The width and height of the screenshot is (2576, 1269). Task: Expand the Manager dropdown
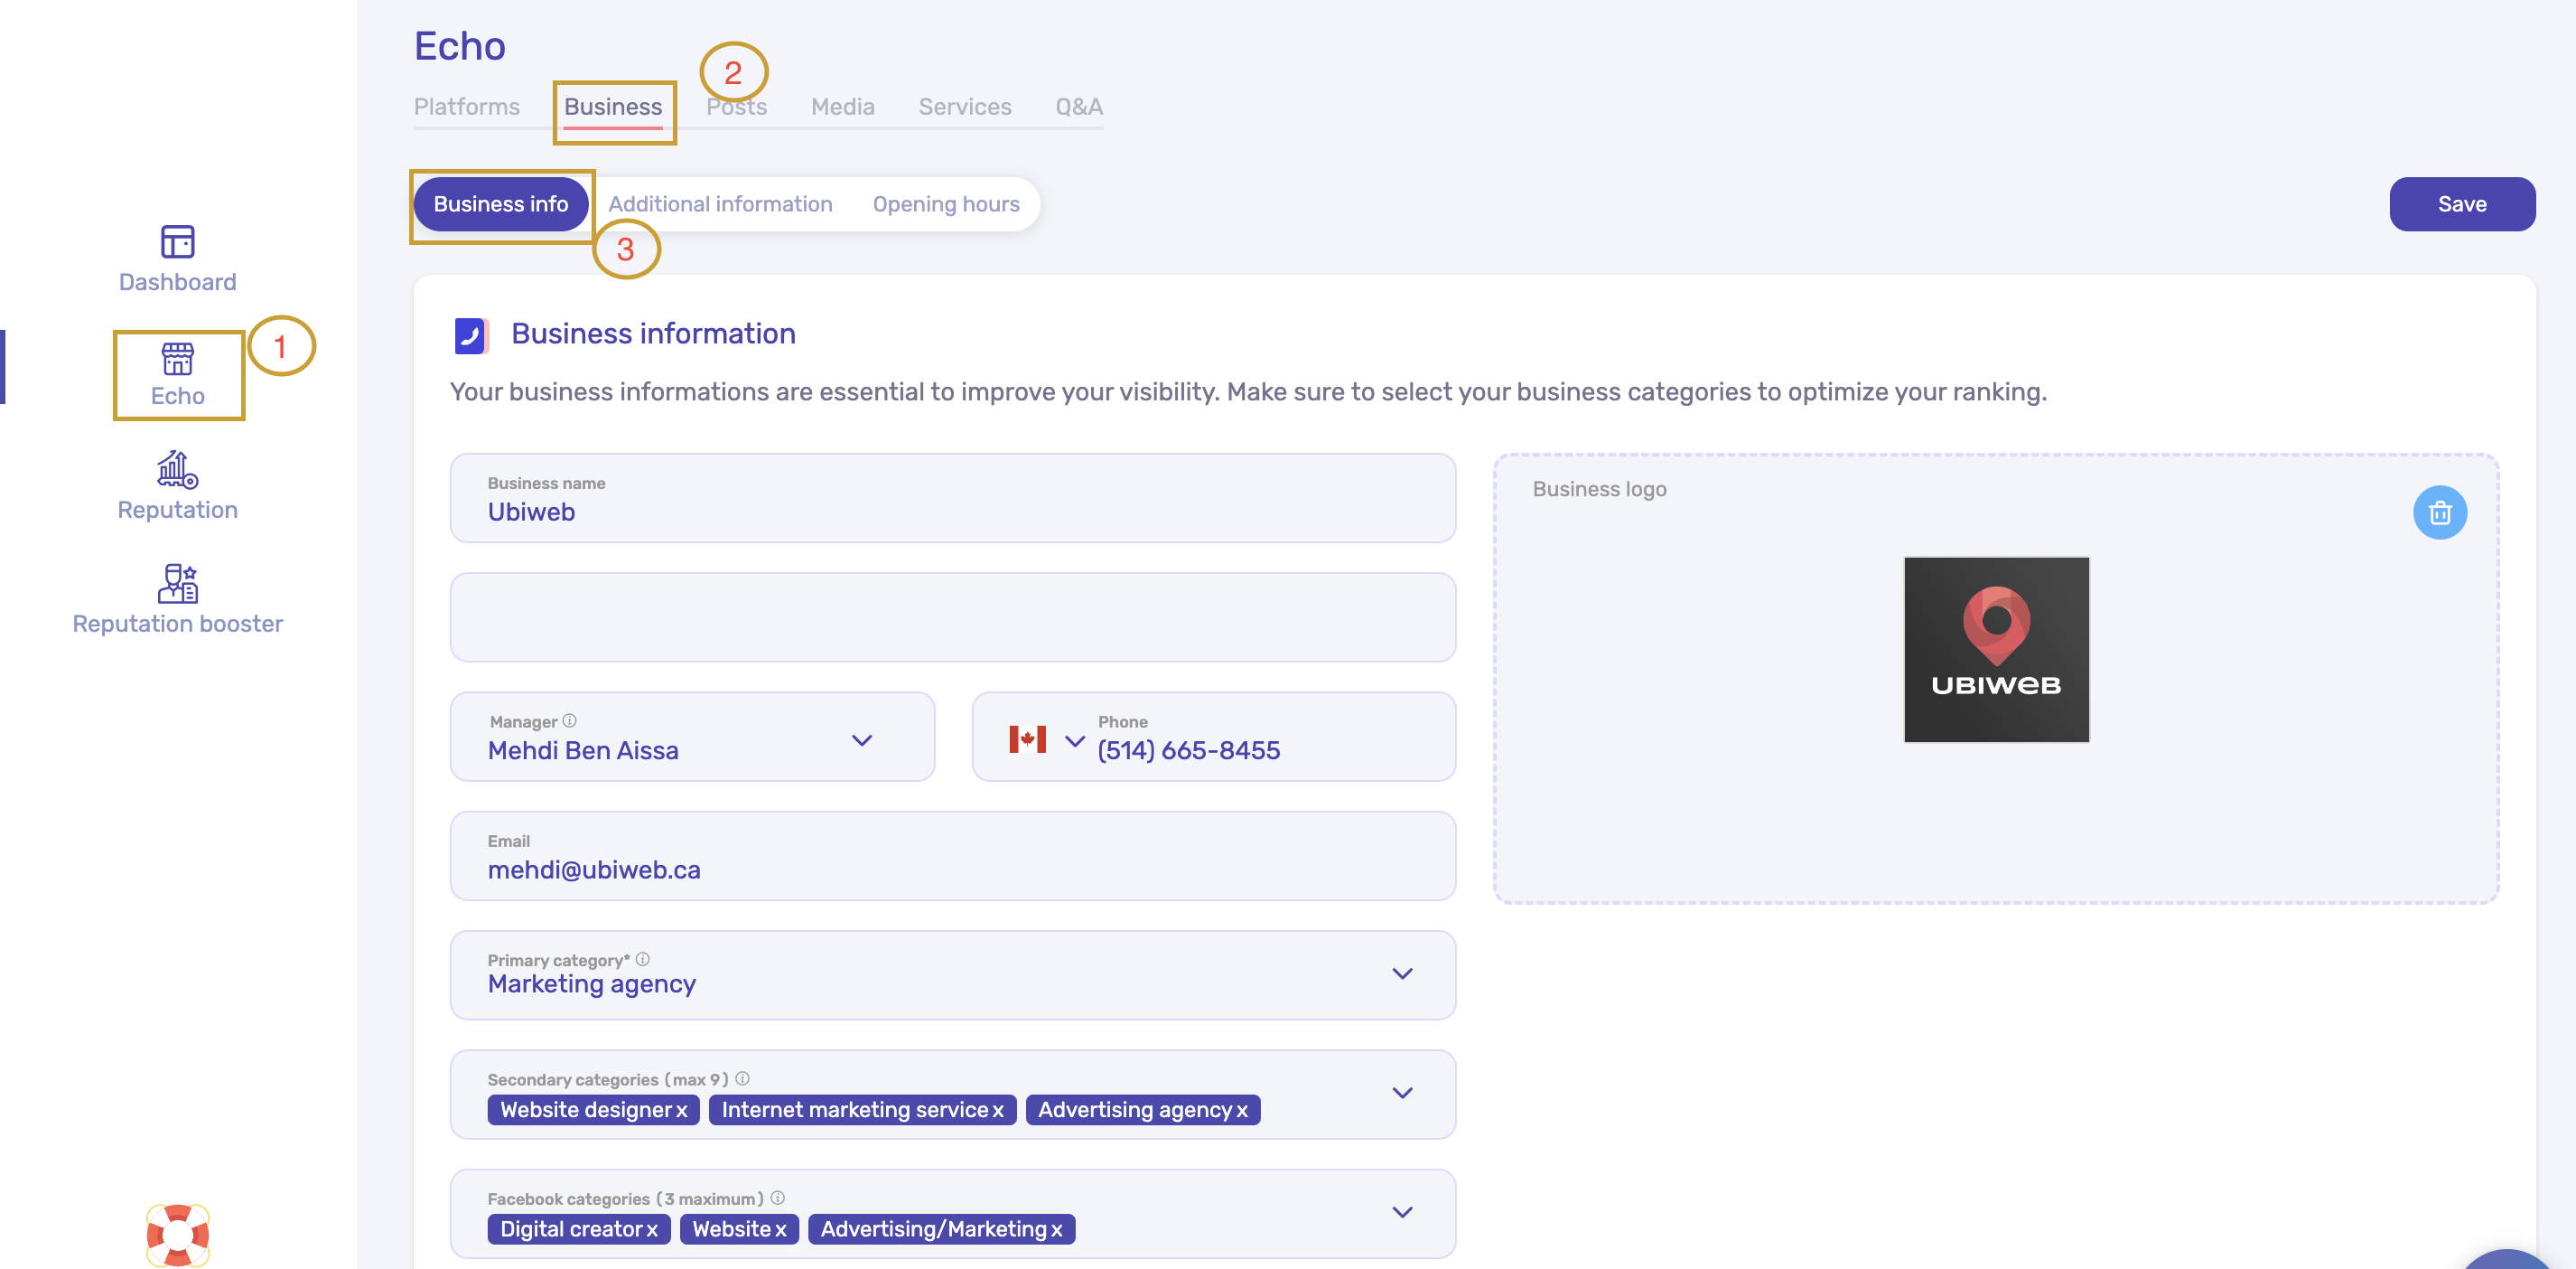click(861, 740)
